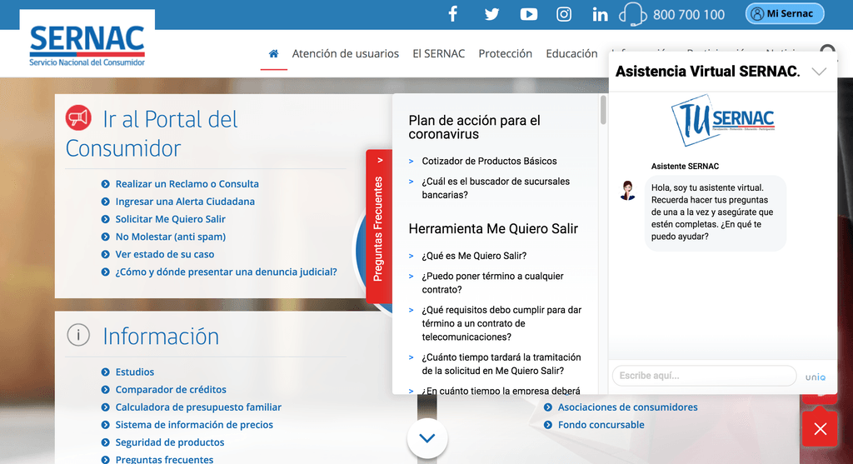Open buscador de sucursales bancarias FAQ

(496, 188)
